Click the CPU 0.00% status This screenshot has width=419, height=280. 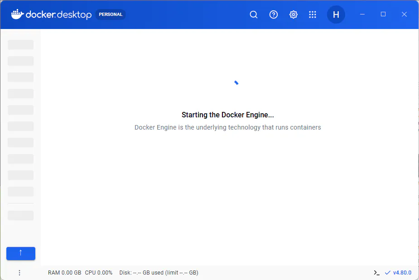pyautogui.click(x=99, y=273)
